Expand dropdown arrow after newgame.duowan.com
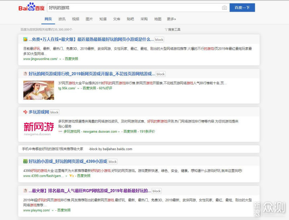Screen dimensions: 289x220 tap(119, 132)
